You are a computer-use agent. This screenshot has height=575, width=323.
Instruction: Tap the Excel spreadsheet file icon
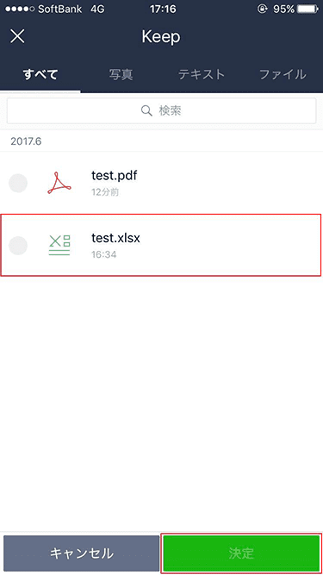pos(59,246)
